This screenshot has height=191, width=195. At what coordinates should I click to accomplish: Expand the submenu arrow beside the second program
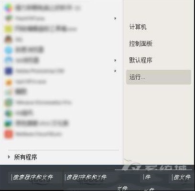[115, 19]
